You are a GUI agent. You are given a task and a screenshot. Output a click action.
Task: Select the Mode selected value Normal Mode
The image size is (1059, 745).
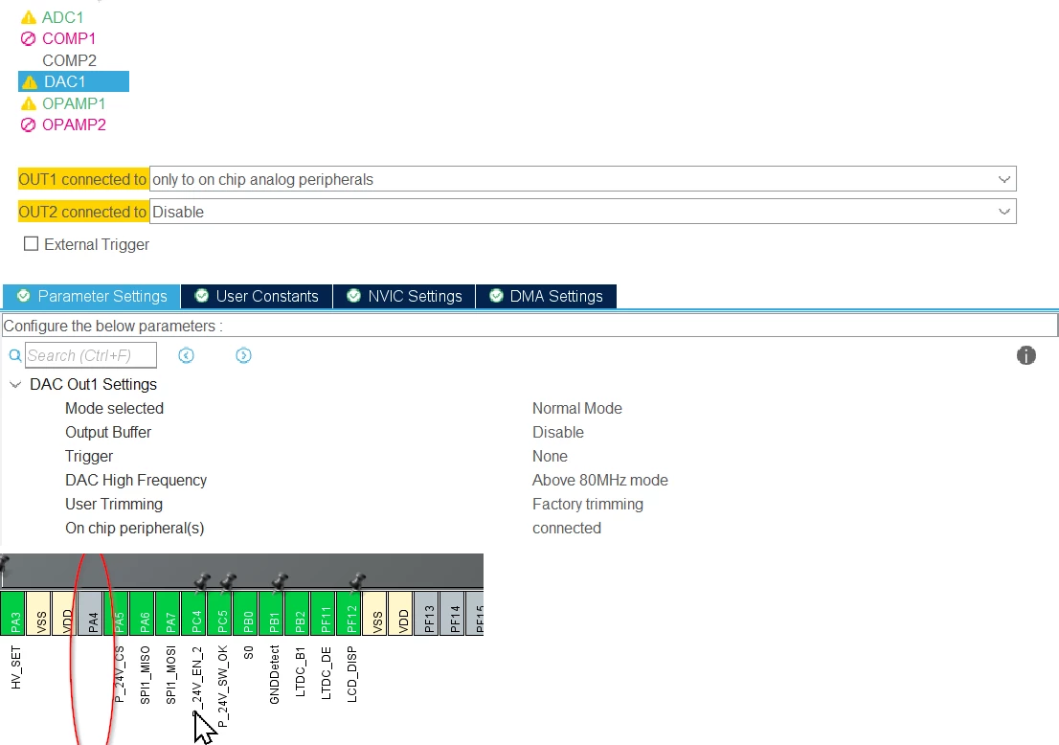coord(576,409)
